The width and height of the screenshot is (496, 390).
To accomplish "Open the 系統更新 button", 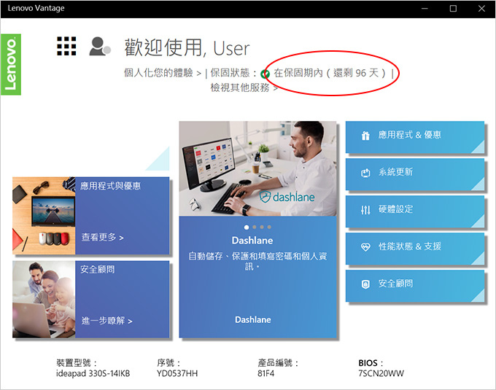I will (415, 174).
